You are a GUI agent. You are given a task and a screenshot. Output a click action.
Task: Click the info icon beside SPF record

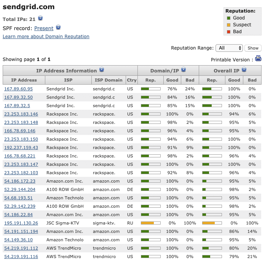(58, 27)
